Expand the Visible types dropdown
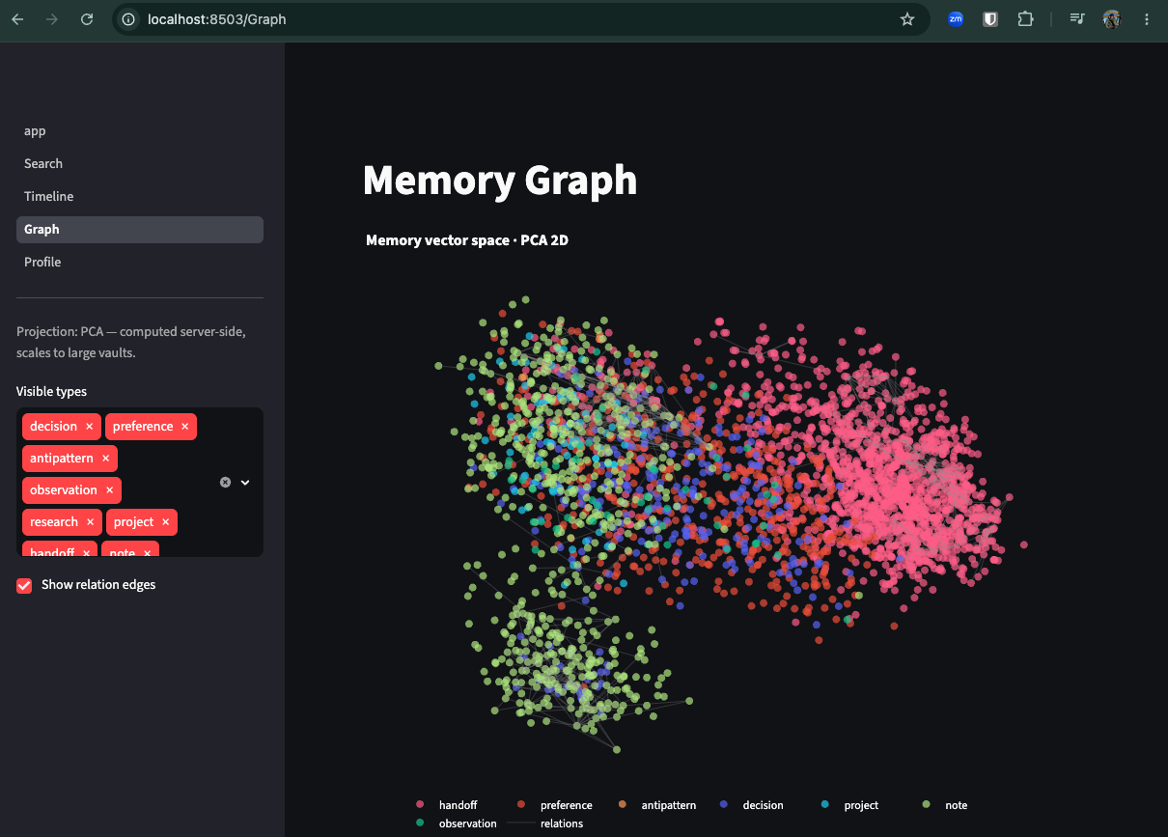1168x837 pixels. [245, 482]
